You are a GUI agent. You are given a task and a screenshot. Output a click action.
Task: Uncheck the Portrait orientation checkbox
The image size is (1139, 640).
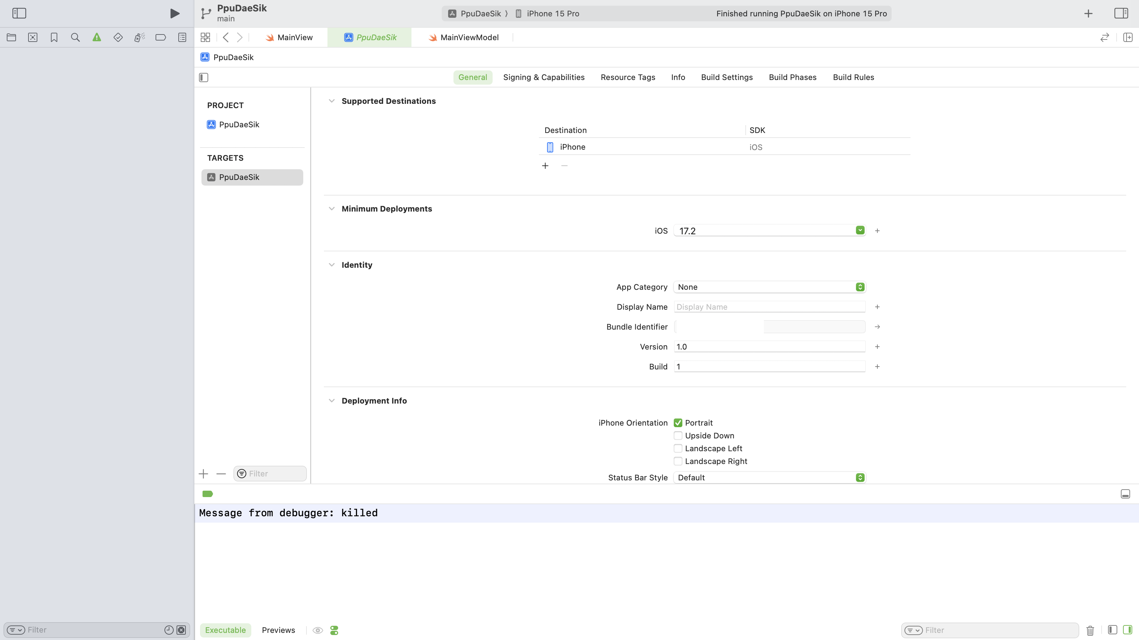click(678, 423)
